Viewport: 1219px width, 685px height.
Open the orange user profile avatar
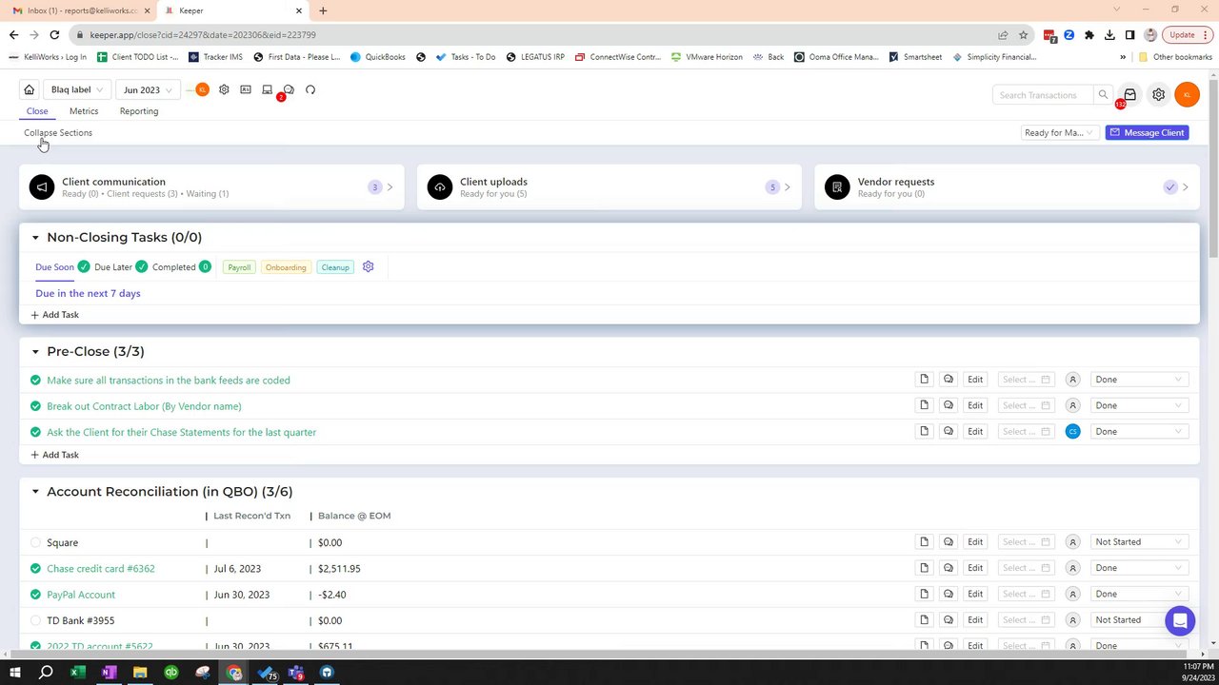tap(1187, 95)
